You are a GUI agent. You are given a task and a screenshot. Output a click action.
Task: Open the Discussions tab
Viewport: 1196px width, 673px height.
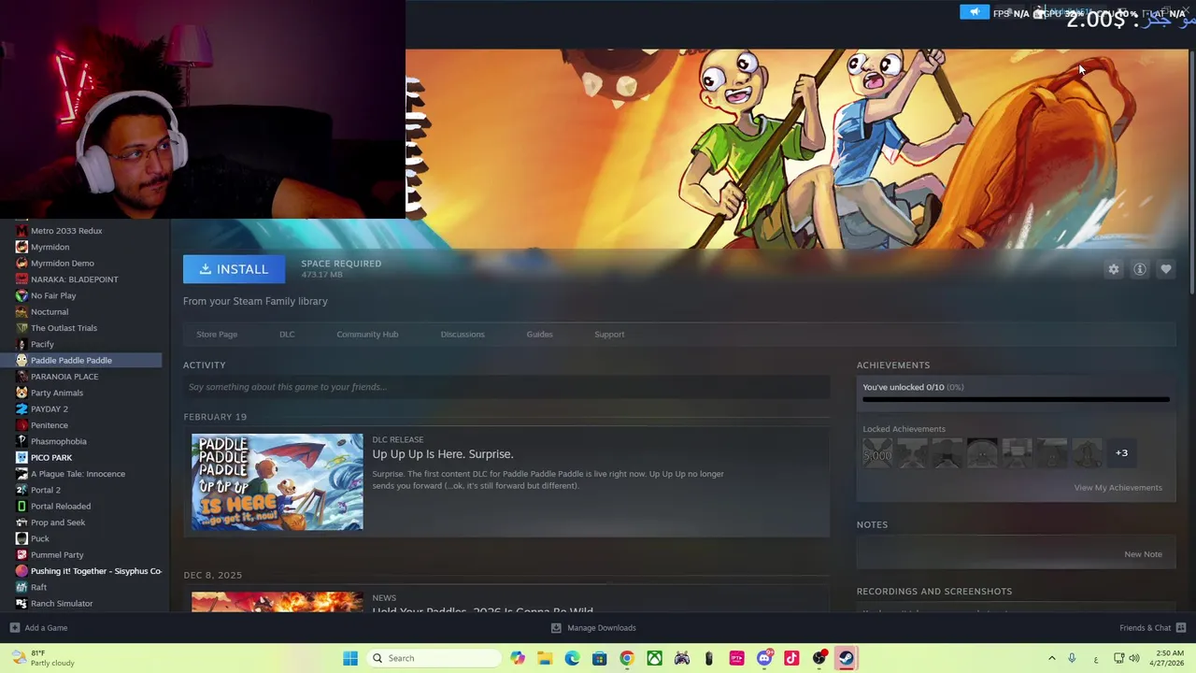(463, 334)
